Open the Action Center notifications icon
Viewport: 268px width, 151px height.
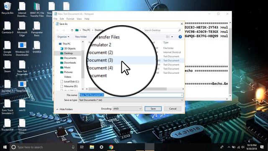point(262,147)
